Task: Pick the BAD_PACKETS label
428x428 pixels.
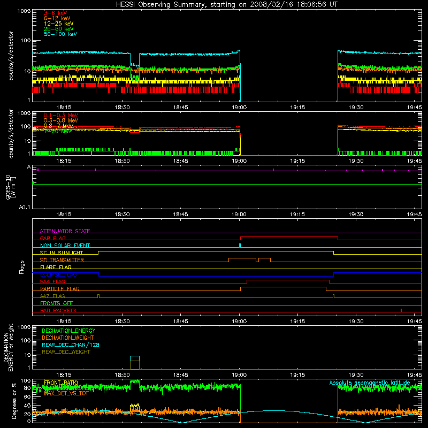Action: (58, 310)
